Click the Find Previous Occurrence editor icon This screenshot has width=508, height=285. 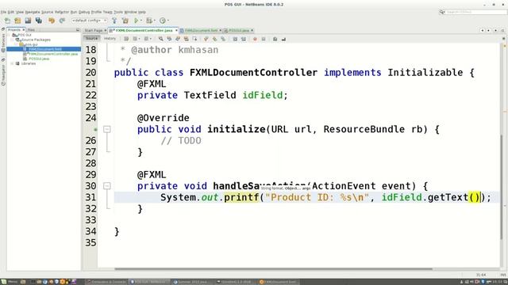click(x=169, y=39)
